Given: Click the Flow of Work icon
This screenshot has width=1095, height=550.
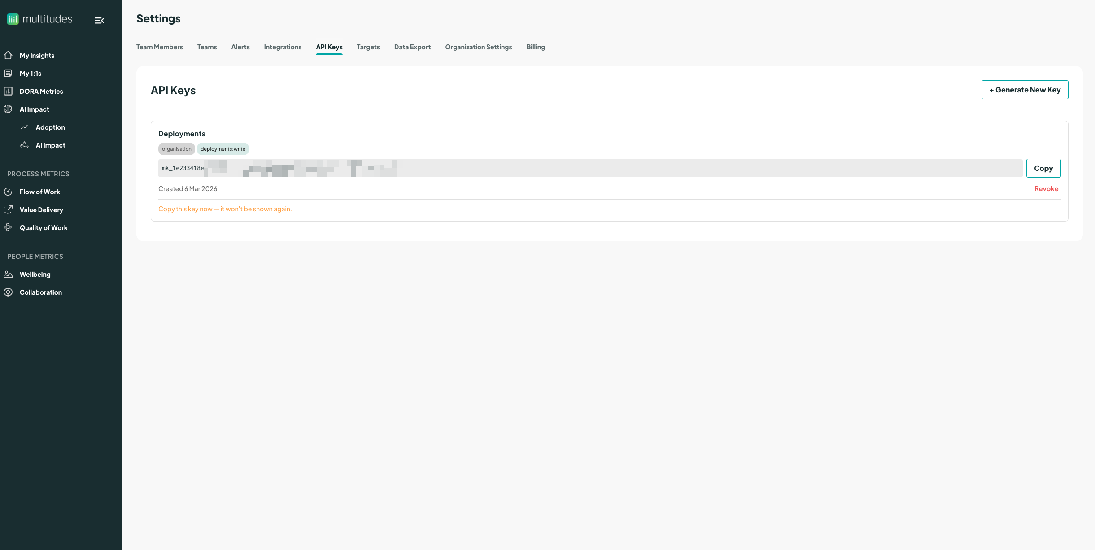Looking at the screenshot, I should [8, 192].
